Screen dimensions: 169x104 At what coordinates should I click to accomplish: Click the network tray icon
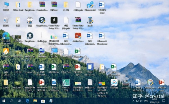coord(137,101)
